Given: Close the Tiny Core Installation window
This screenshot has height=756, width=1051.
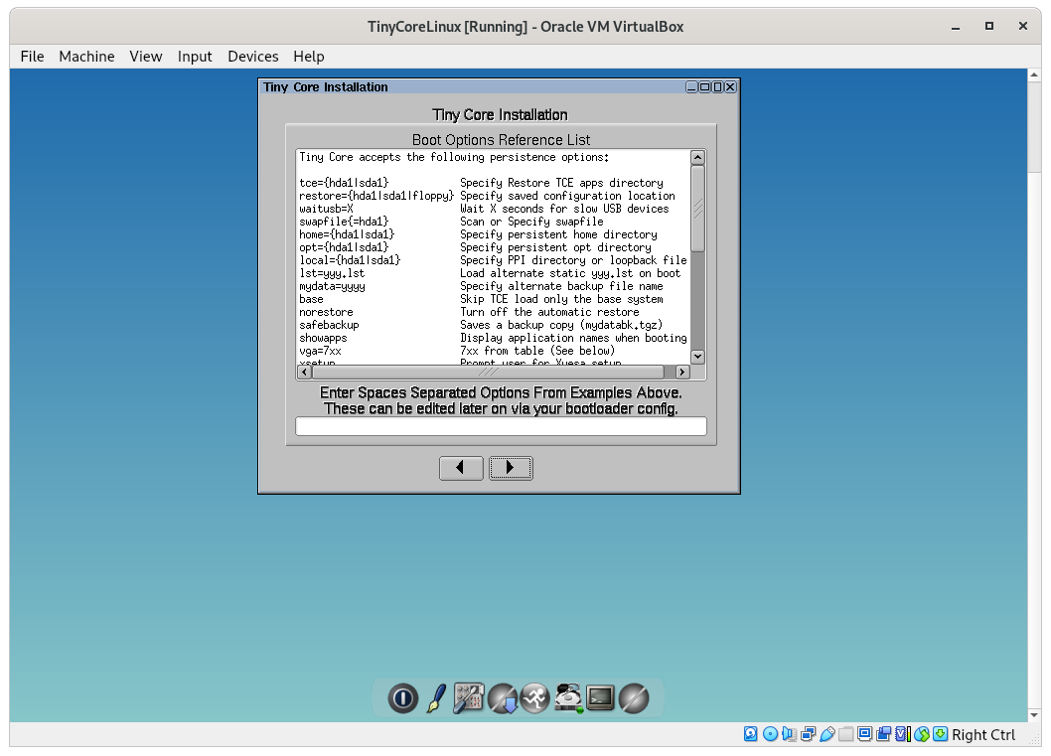Looking at the screenshot, I should (730, 87).
